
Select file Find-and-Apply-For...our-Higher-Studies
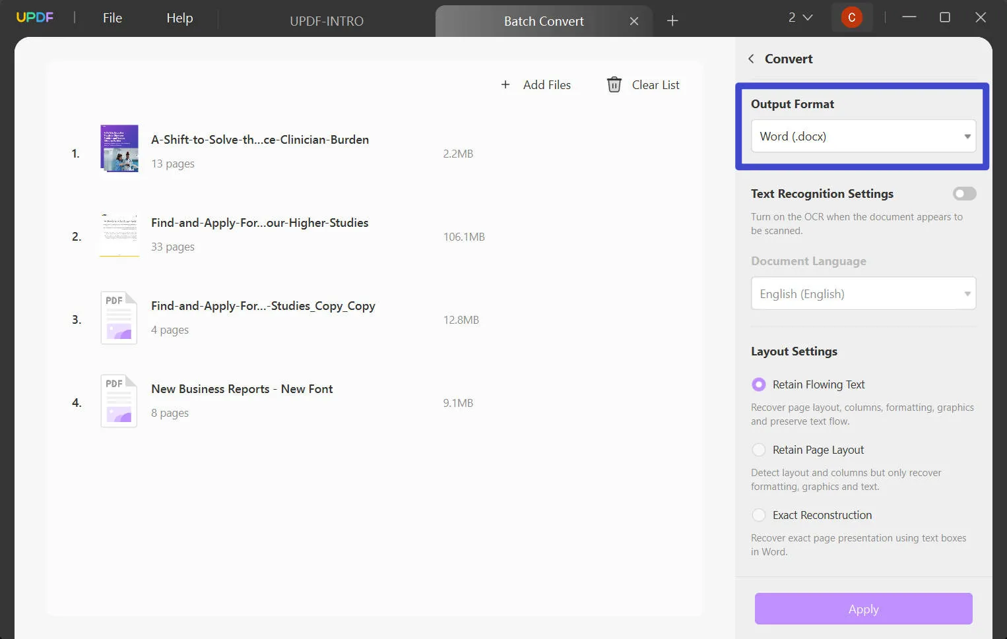260,223
